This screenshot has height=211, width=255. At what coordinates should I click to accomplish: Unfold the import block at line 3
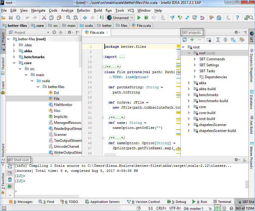point(103,57)
